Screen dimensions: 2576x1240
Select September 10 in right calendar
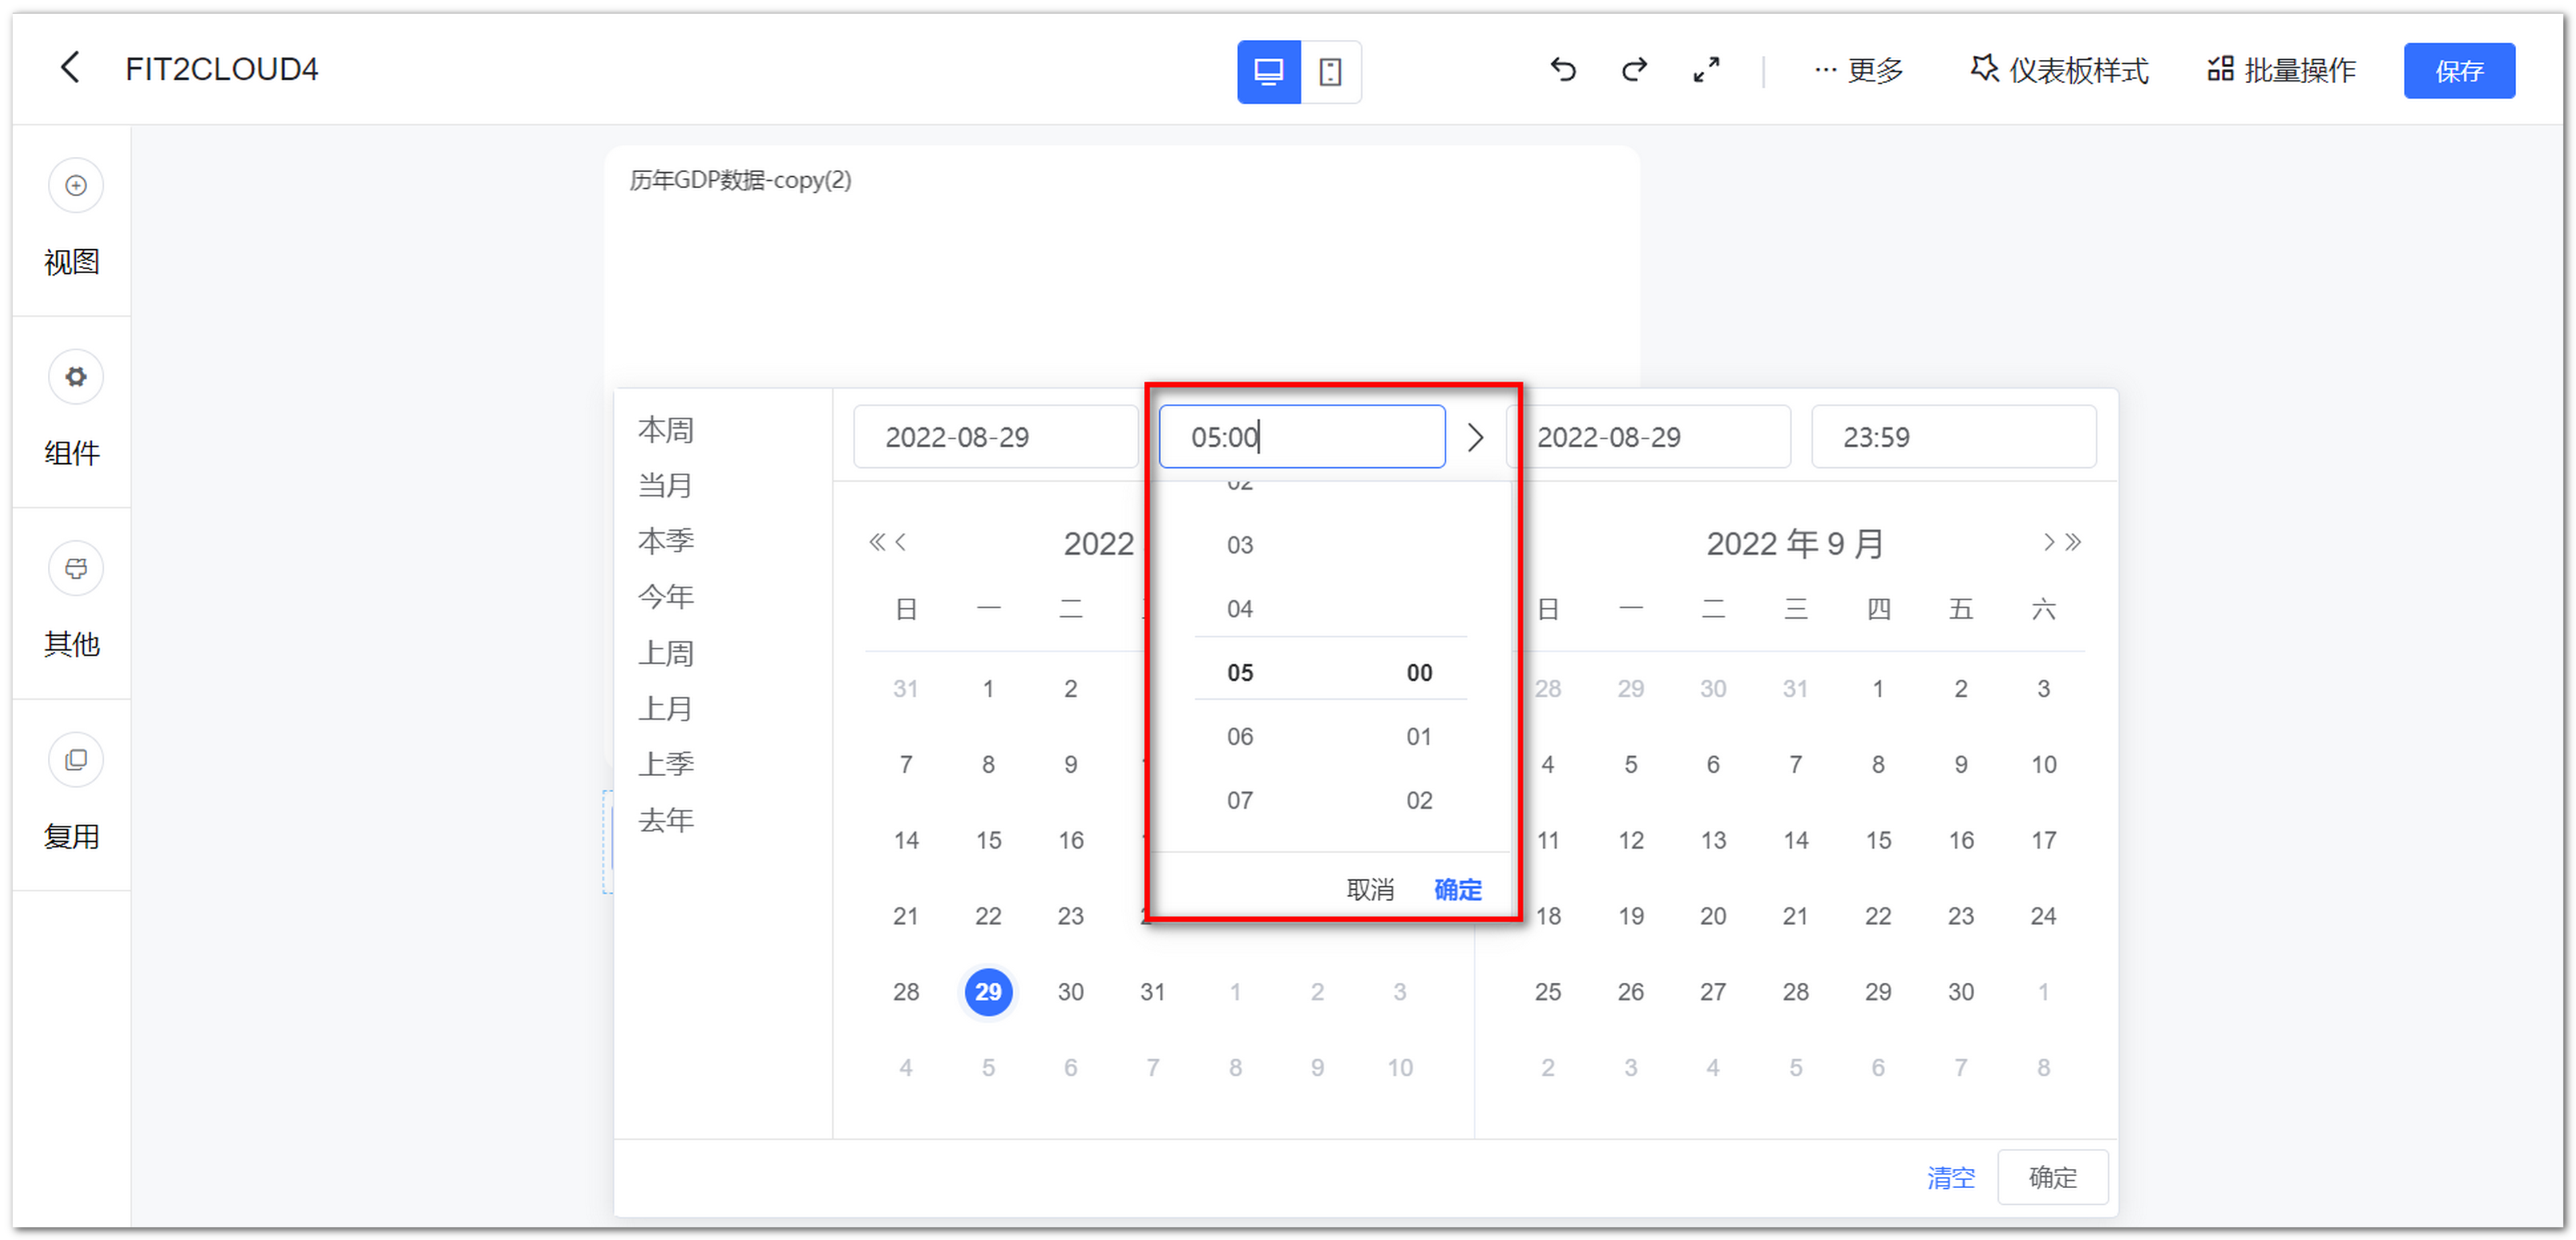click(2043, 764)
